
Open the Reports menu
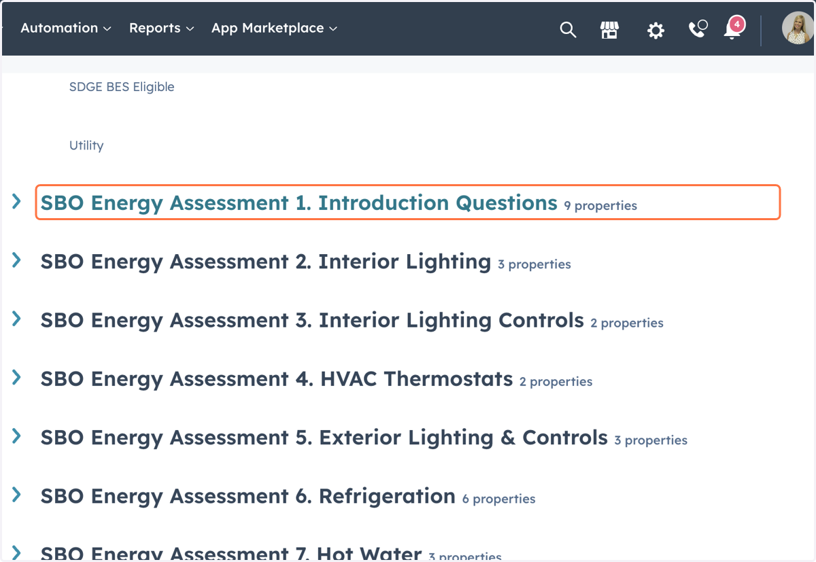[162, 28]
